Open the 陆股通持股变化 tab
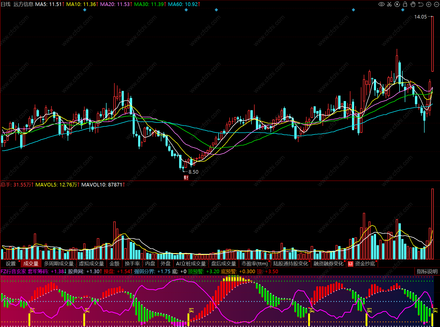The width and height of the screenshot is (440, 327). (291, 264)
